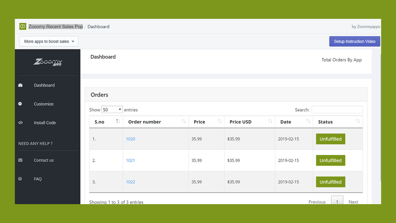Click Unfulfilled status for order 1021

point(330,160)
